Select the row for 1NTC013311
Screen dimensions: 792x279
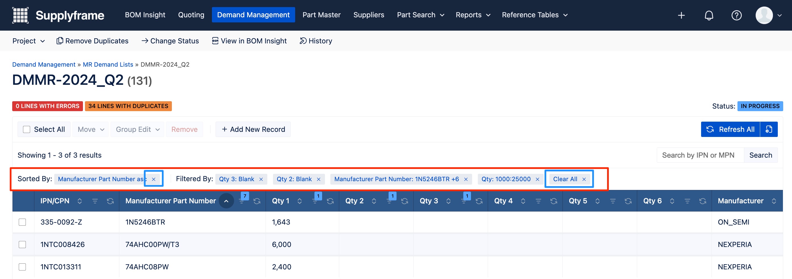pyautogui.click(x=22, y=267)
